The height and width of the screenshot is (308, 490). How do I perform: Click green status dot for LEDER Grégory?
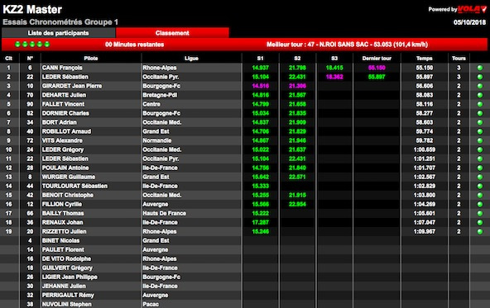pyautogui.click(x=480, y=149)
